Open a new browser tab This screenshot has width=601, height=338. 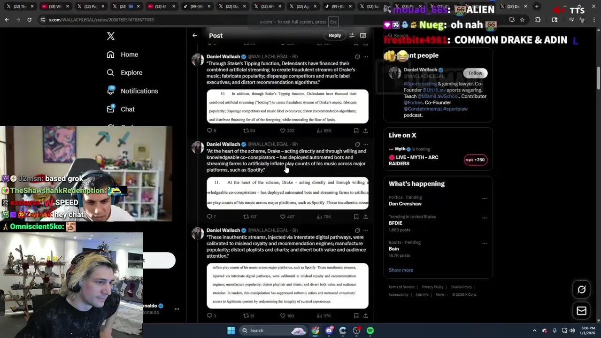[x=537, y=7]
